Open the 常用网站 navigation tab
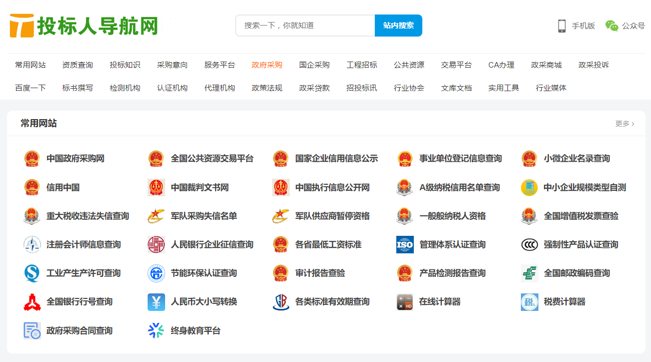 coord(31,65)
